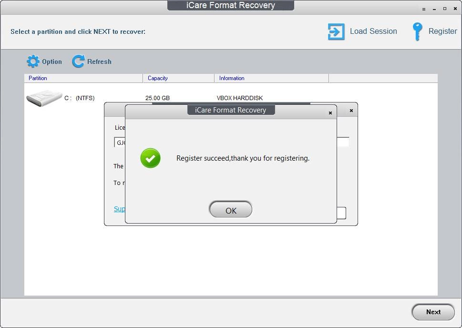
Task: Close the license registration dialog behind
Action: pyautogui.click(x=351, y=111)
